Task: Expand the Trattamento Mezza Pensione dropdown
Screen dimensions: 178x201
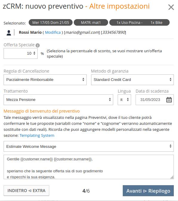Action: click(58, 99)
